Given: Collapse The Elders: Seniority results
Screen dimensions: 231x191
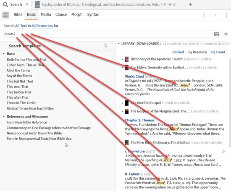Looking at the screenshot, I should (122, 68).
